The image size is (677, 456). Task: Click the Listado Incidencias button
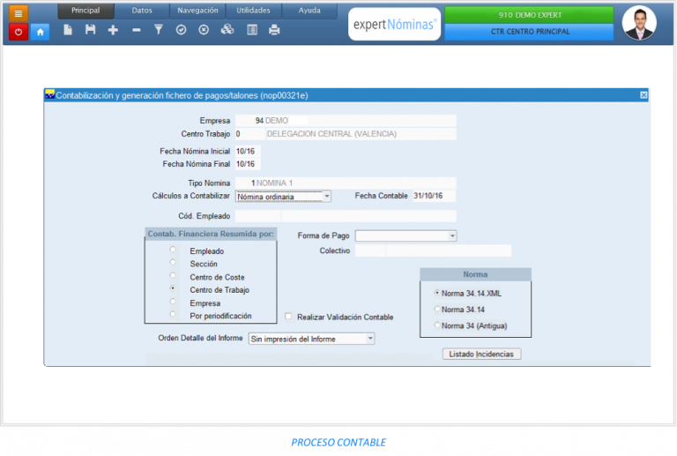(x=481, y=354)
